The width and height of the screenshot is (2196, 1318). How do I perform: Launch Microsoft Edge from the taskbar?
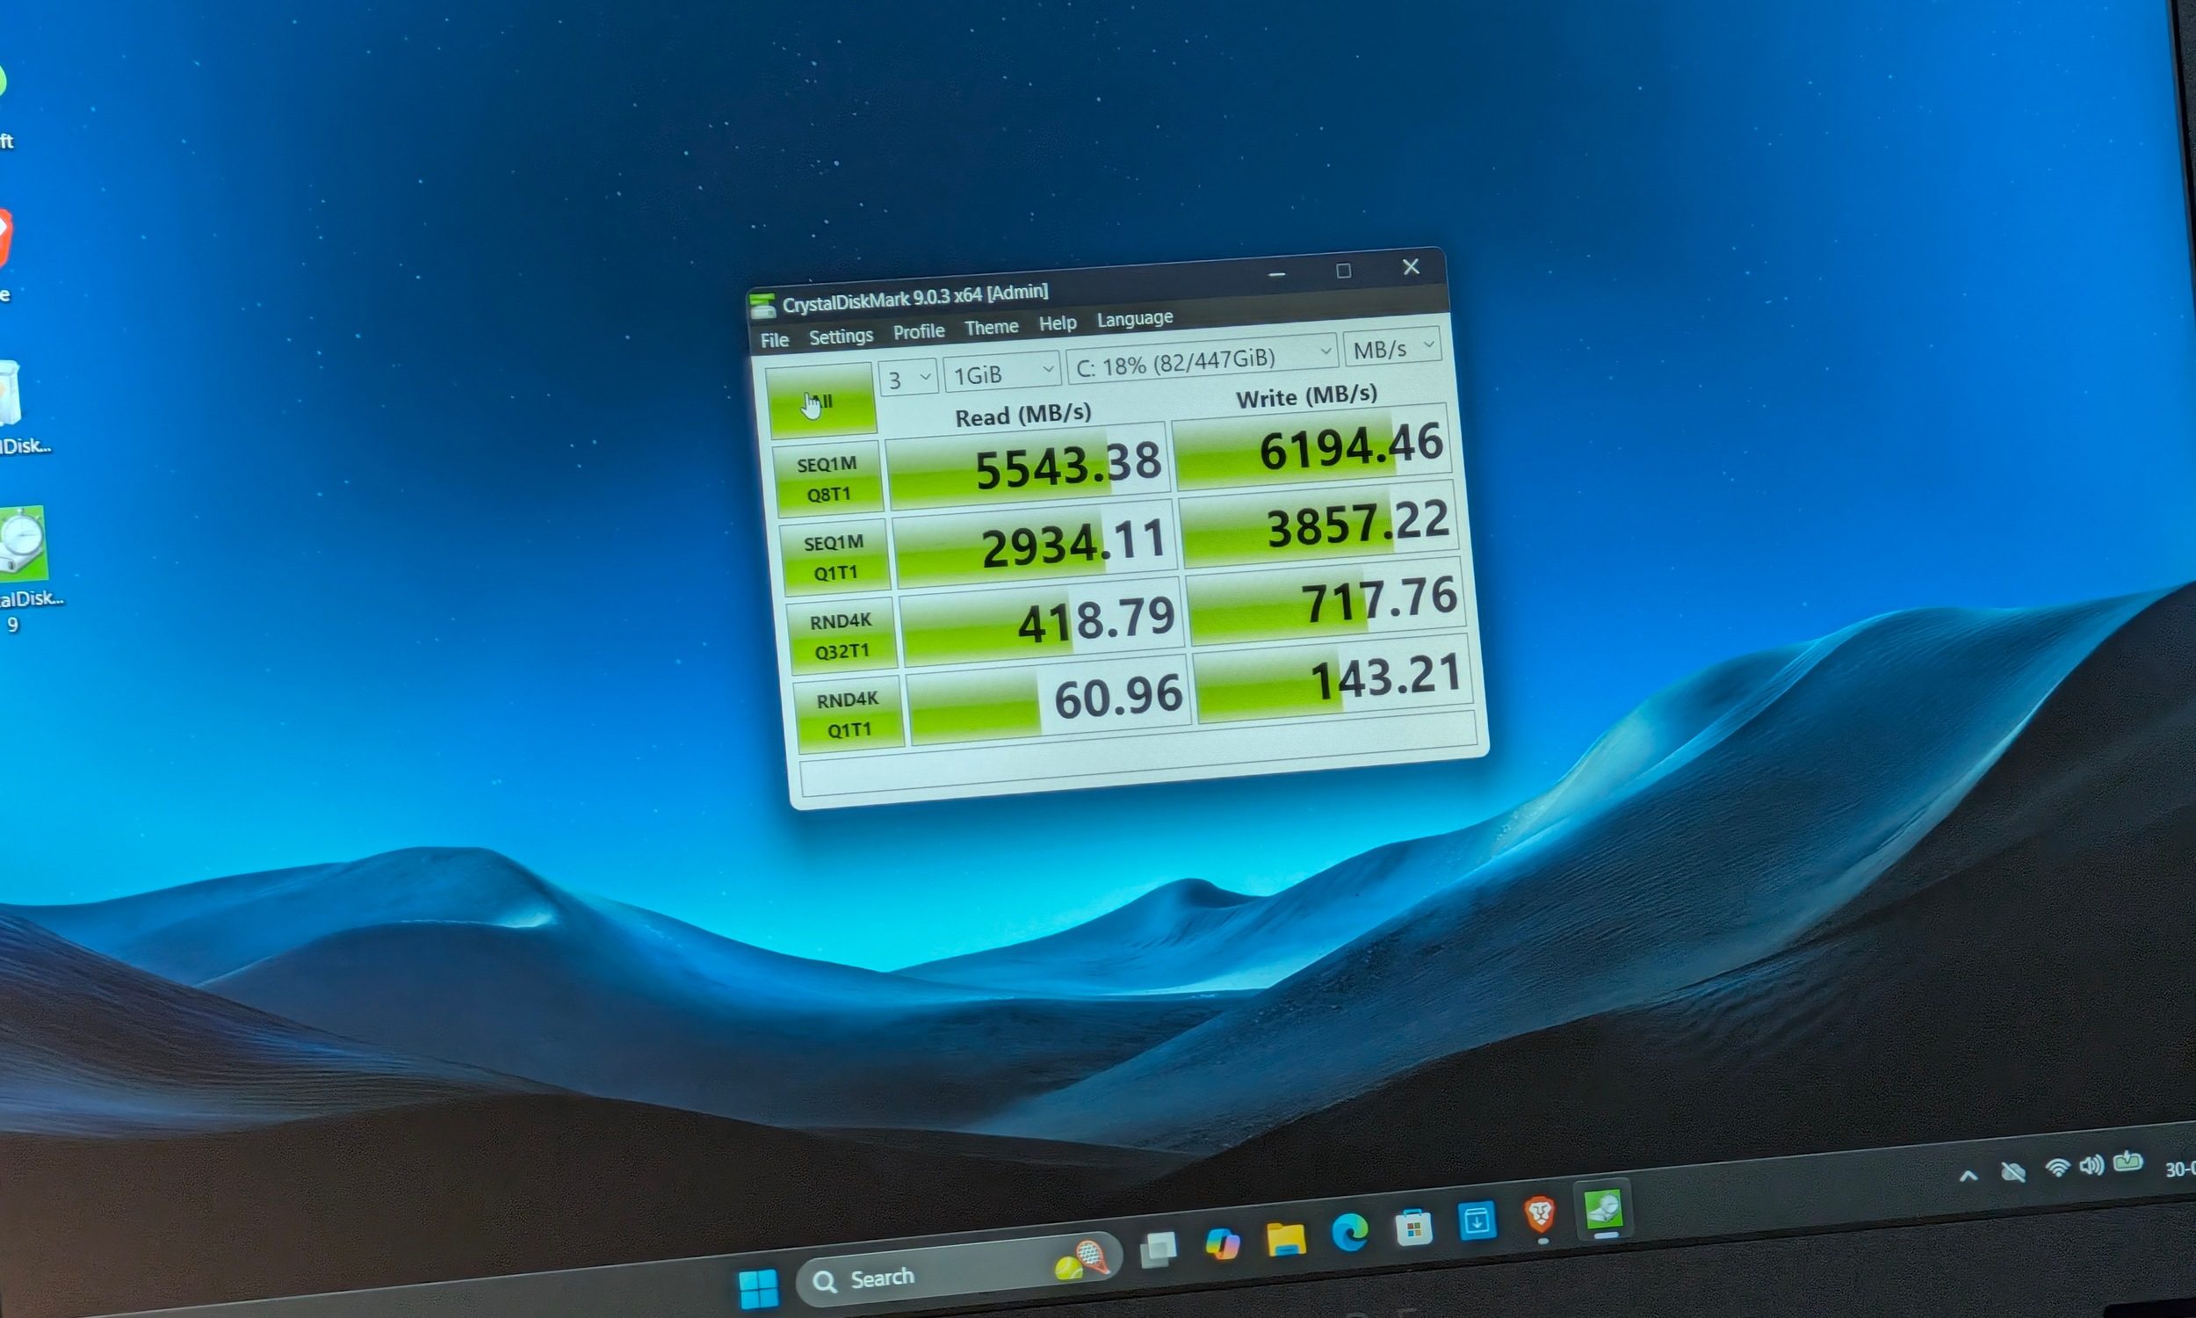click(x=1350, y=1233)
